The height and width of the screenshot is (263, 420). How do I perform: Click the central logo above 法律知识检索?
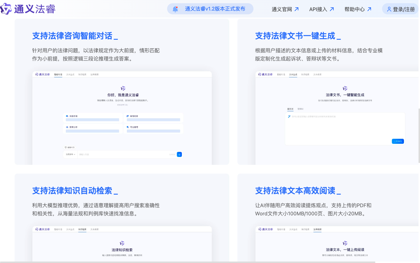point(122,243)
